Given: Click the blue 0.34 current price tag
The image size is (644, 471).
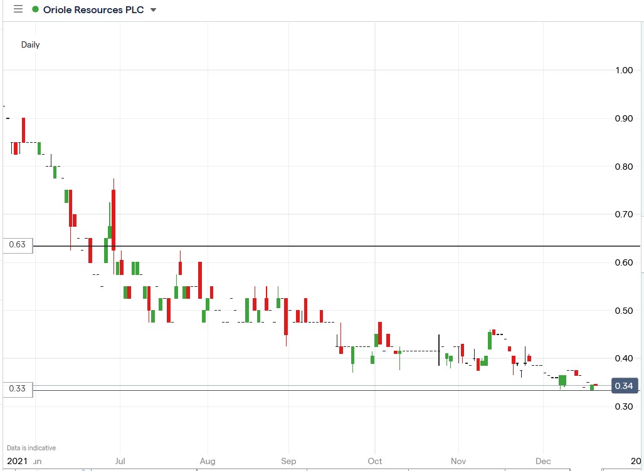Looking at the screenshot, I should pos(625,386).
